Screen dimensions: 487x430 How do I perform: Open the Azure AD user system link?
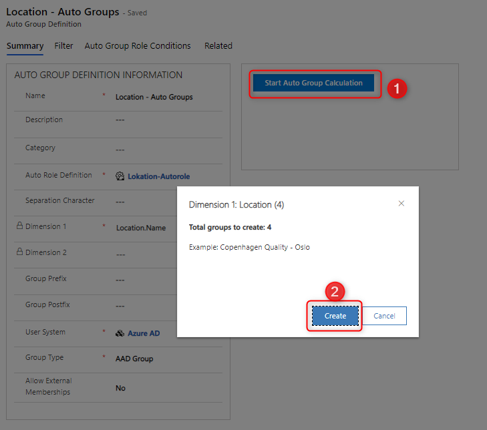tap(144, 333)
